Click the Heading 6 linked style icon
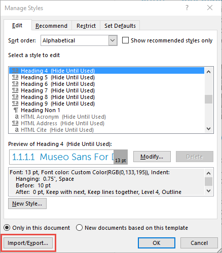 pos(15,84)
